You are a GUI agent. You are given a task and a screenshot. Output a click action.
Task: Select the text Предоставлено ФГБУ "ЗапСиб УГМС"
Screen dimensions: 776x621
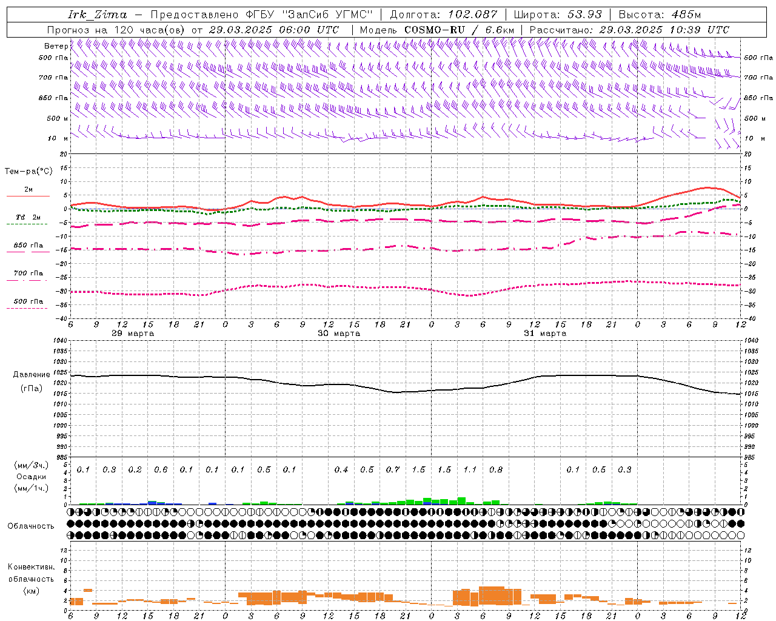tap(261, 15)
